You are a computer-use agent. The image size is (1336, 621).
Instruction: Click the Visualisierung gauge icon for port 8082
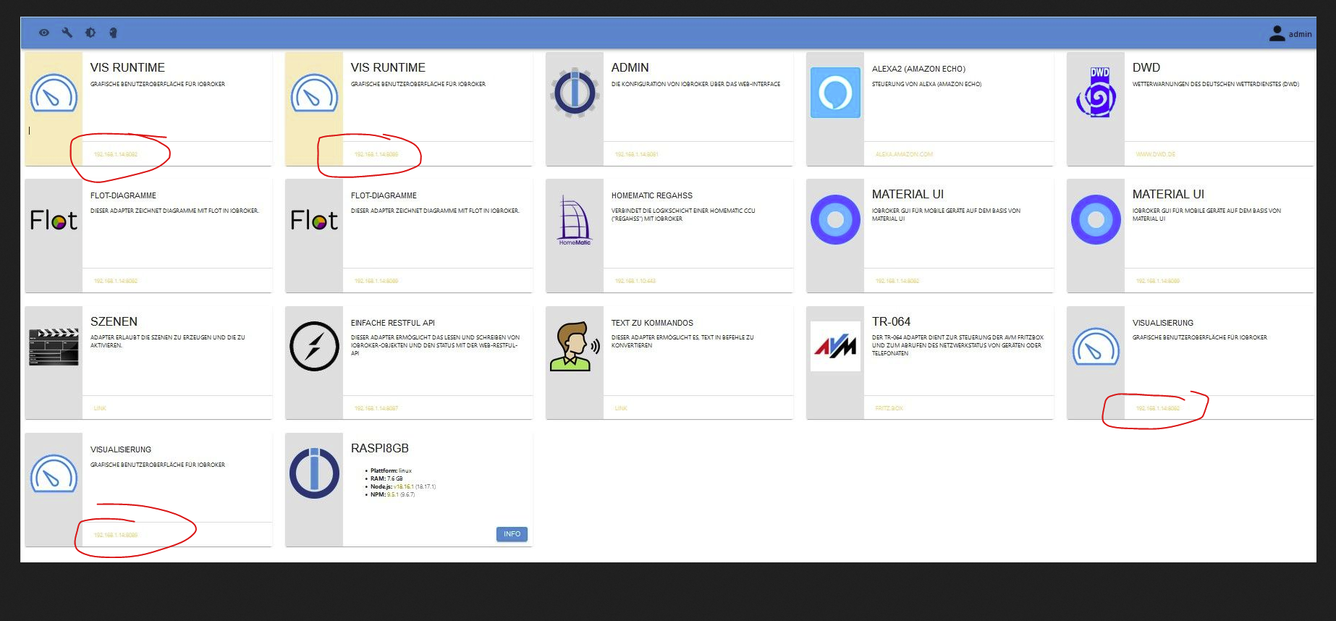point(1096,347)
